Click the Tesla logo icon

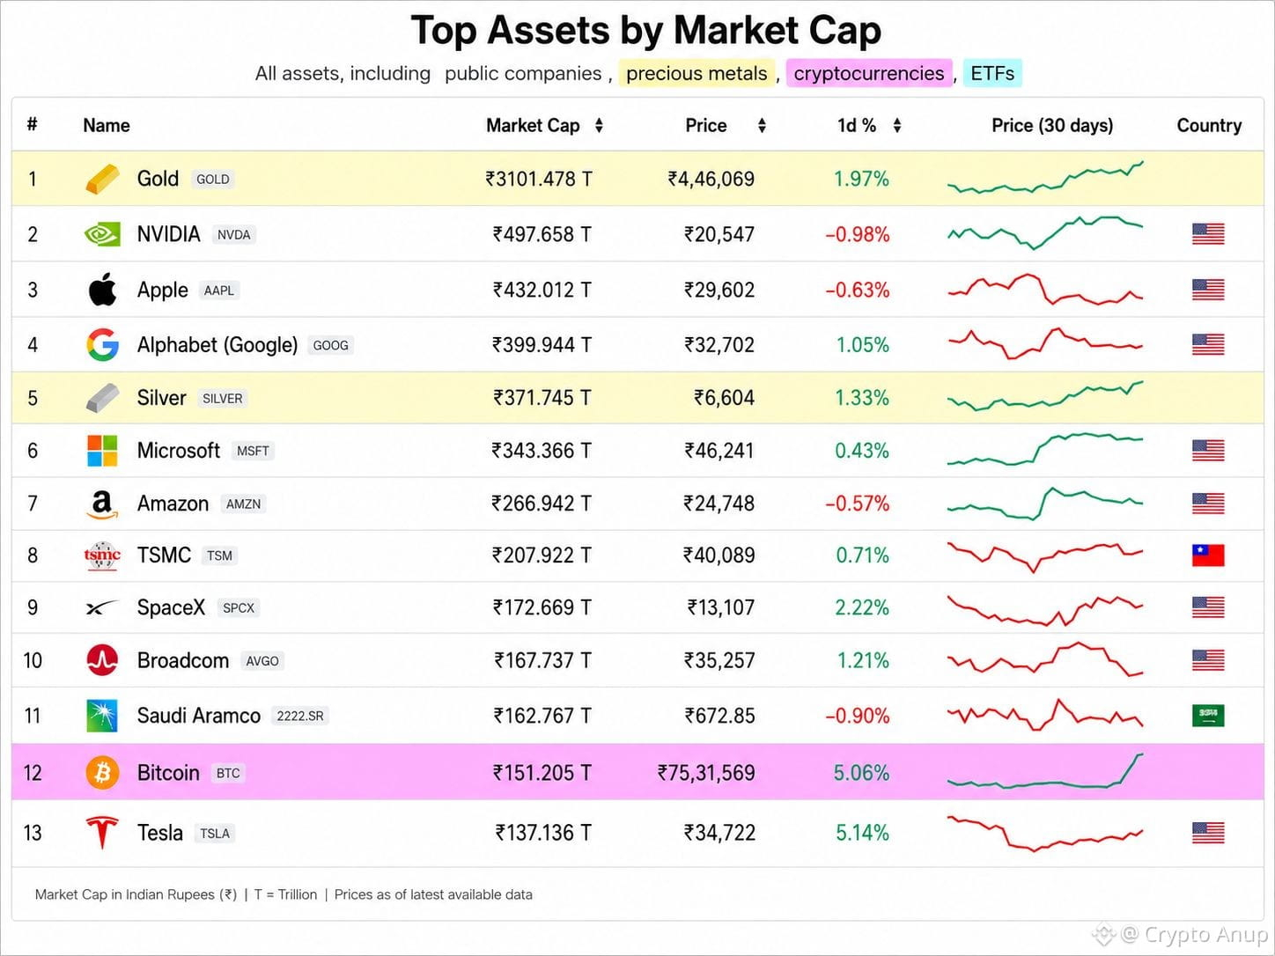tap(102, 833)
